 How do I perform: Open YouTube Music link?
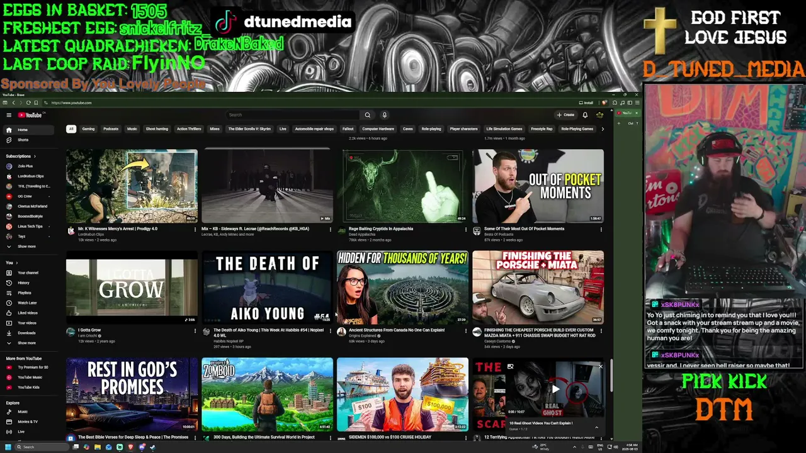[x=30, y=377]
